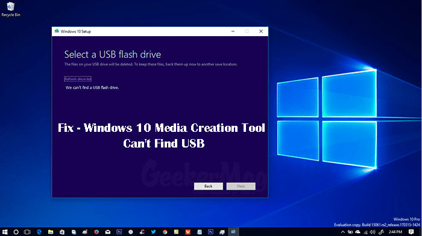
Task: Launch Google Chrome from taskbar
Action: (165, 232)
